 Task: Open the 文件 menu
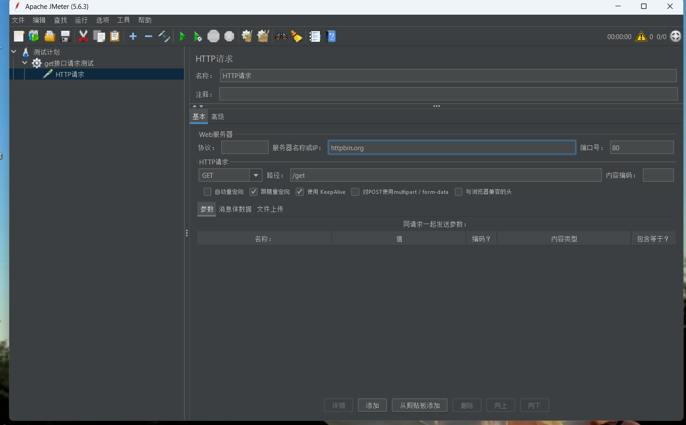[x=18, y=20]
